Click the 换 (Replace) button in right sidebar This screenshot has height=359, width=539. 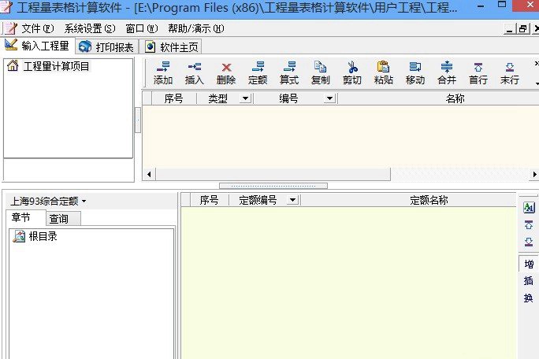(529, 298)
